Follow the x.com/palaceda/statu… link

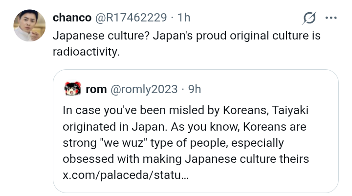126,175
